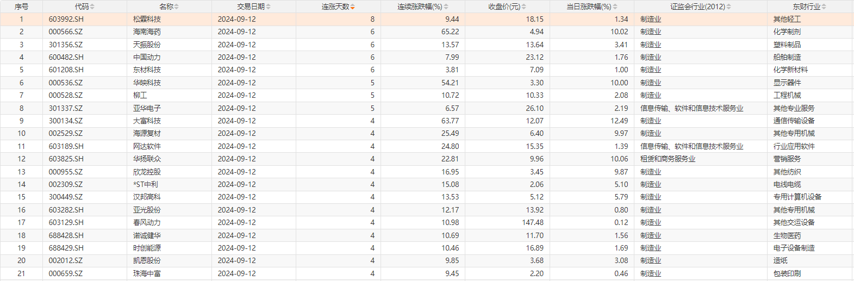Open stock code 000566.SZ
The image size is (854, 281).
[x=66, y=32]
